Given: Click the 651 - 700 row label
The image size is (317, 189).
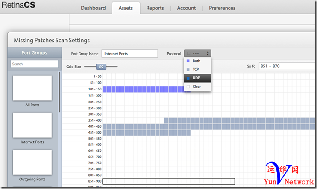Looking at the screenshot, I should (95, 157).
